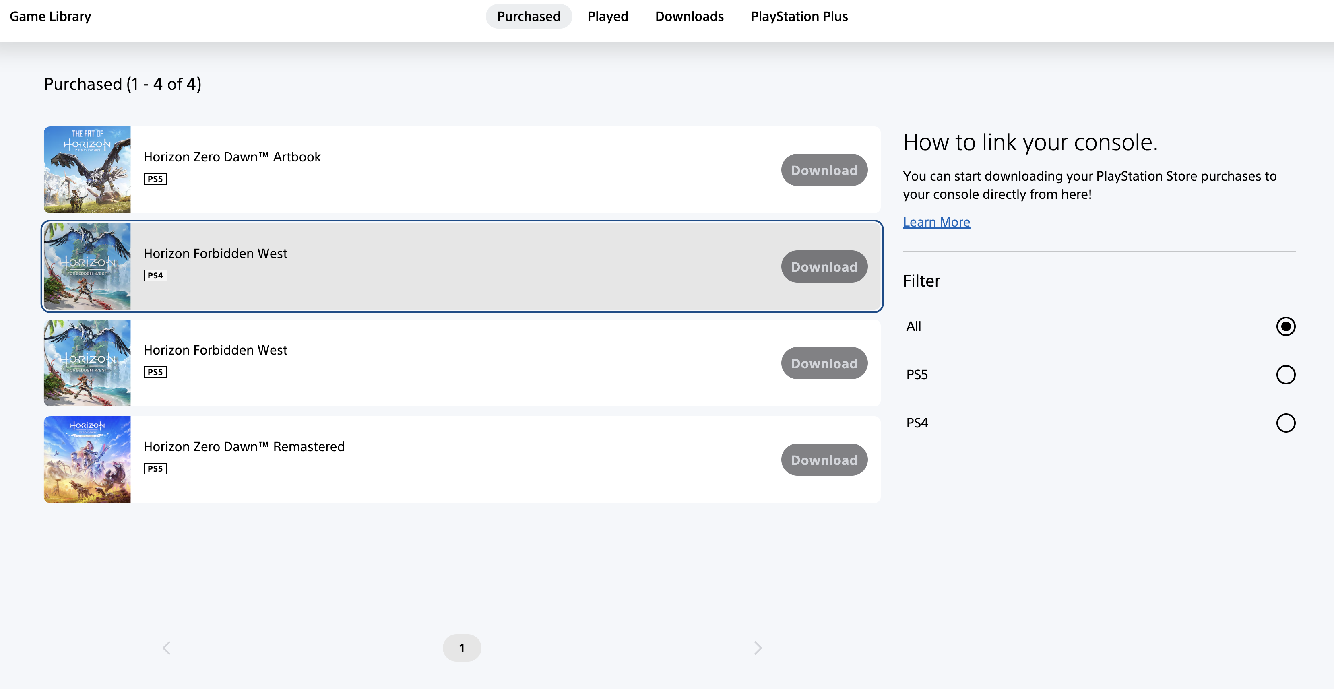Go to next page with the right chevron
This screenshot has width=1334, height=689.
click(758, 648)
